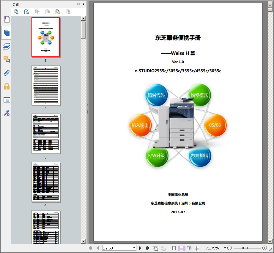Click the thumbnail panel scrollbar thumb

click(83, 30)
